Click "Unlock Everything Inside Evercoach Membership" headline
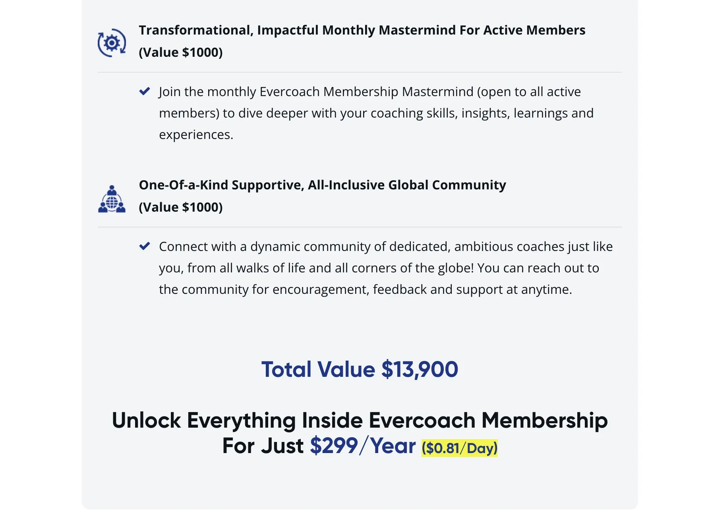Image resolution: width=706 pixels, height=515 pixels. coord(360,420)
